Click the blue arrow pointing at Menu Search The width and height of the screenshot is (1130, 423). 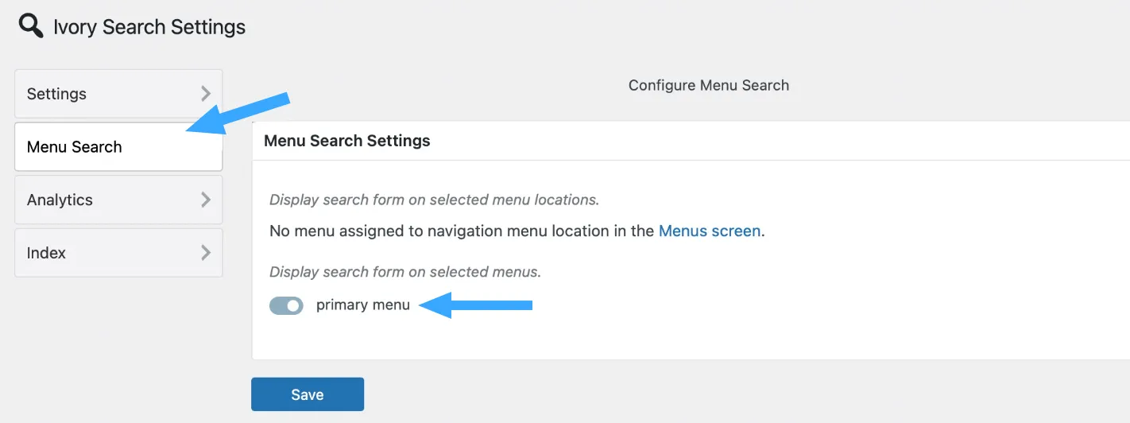click(238, 113)
